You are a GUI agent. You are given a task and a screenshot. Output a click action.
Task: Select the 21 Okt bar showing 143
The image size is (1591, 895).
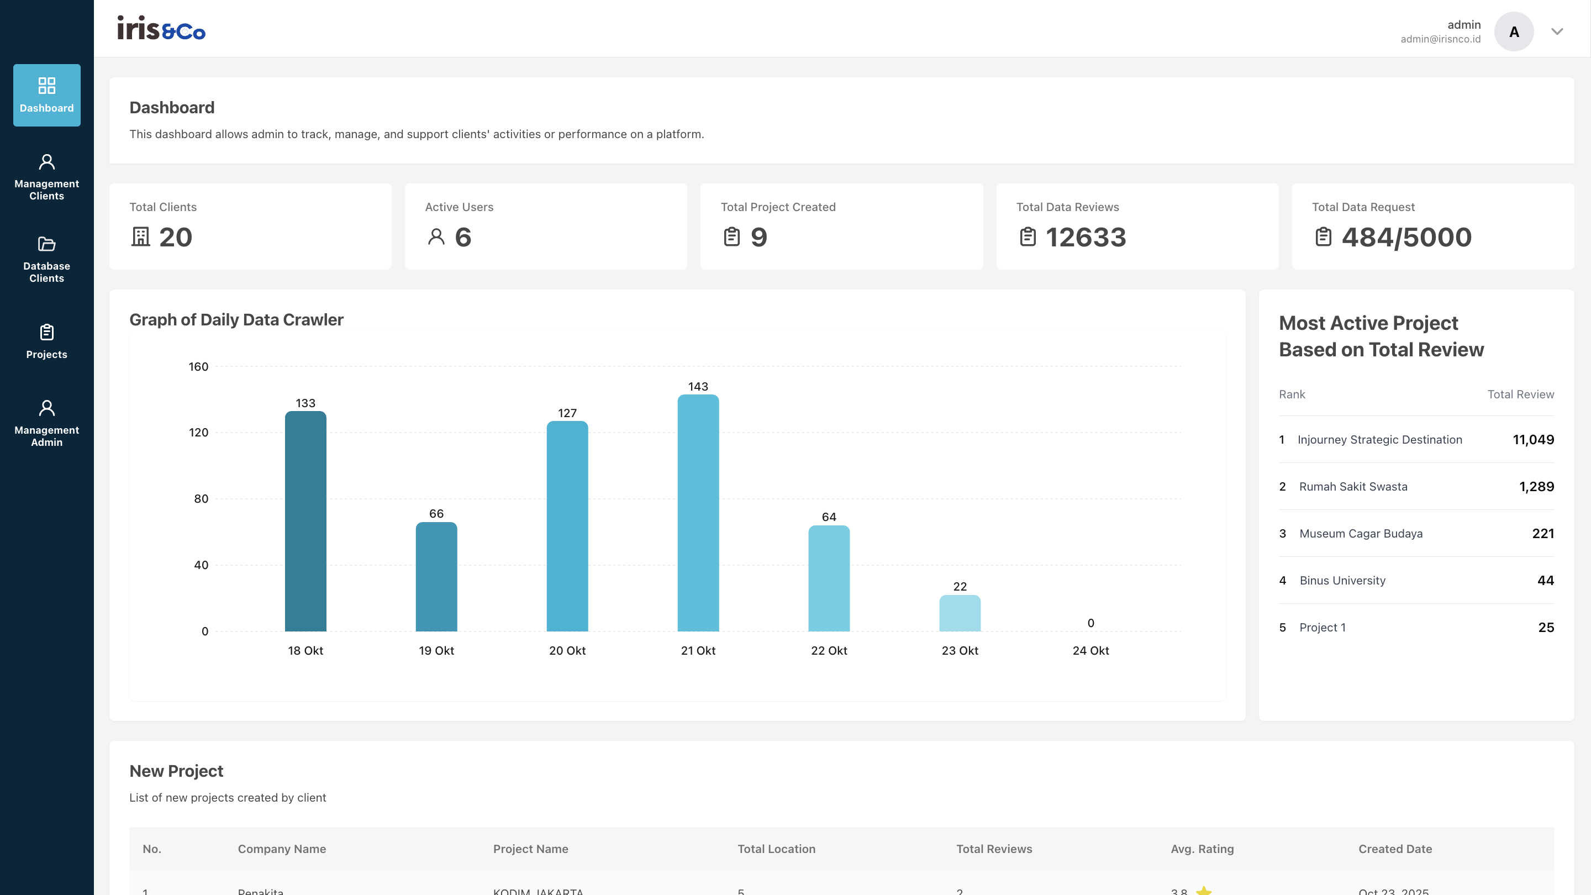(x=698, y=513)
